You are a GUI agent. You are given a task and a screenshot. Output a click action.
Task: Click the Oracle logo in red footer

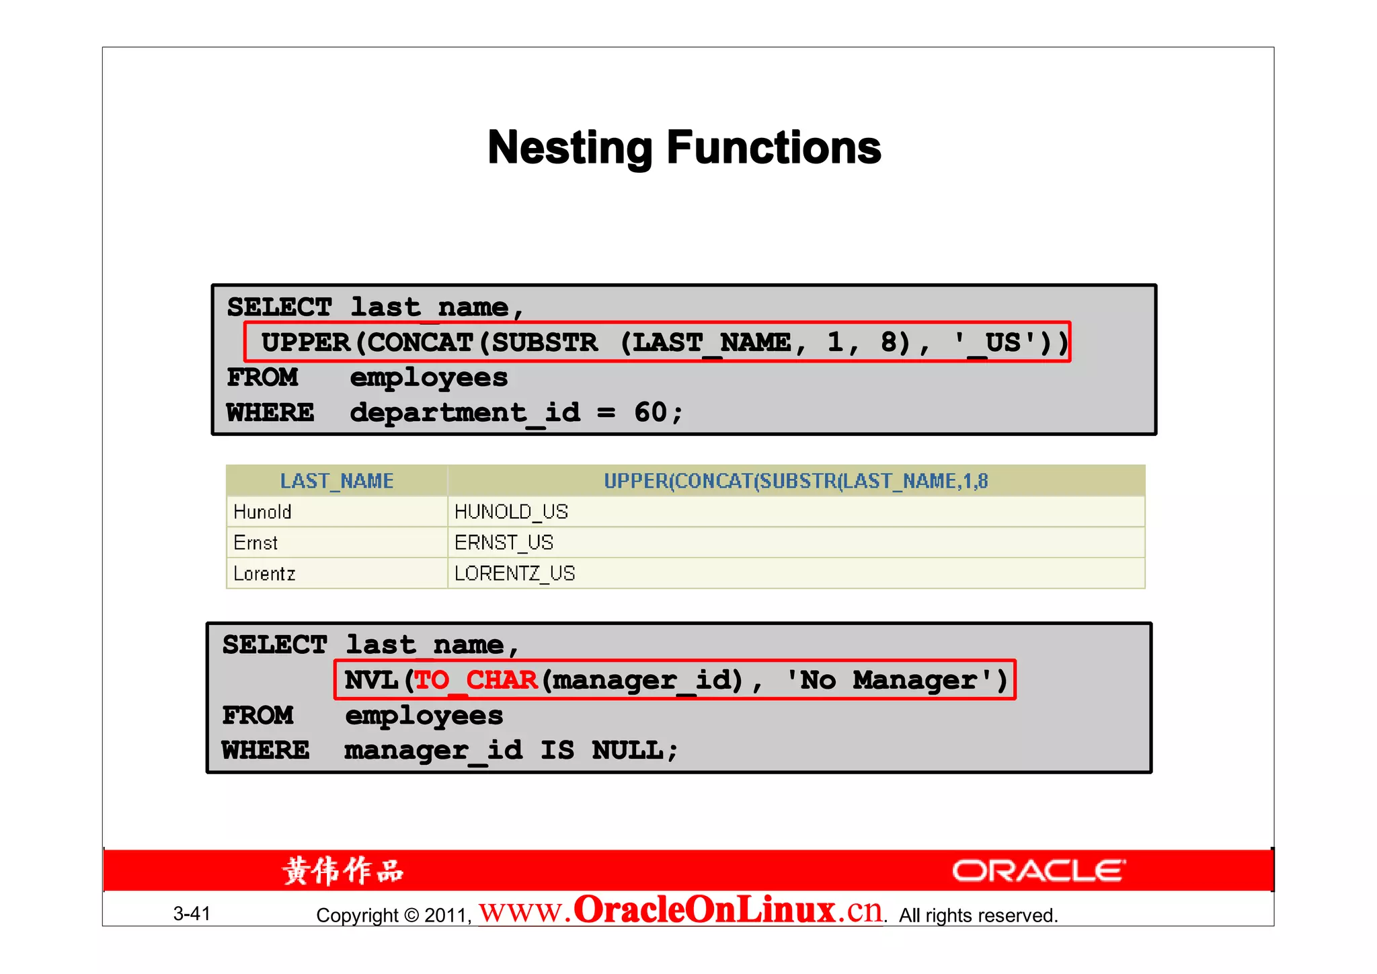click(x=1039, y=870)
